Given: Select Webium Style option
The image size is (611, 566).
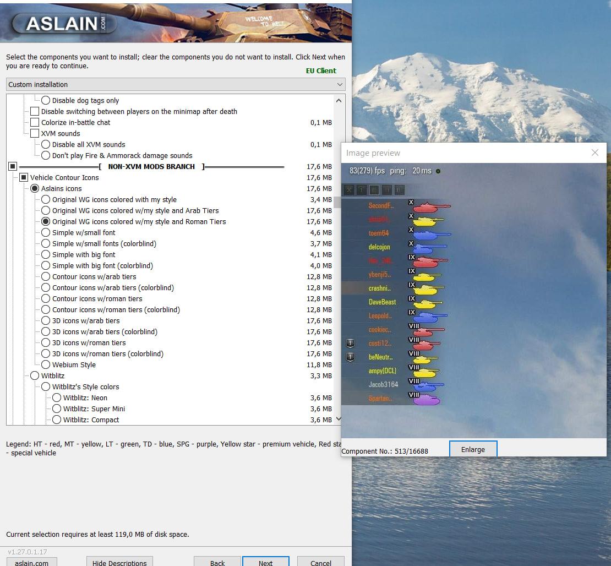Looking at the screenshot, I should [46, 364].
